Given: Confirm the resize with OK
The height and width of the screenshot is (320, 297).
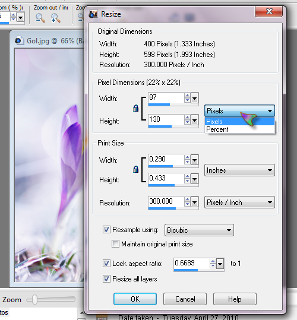Looking at the screenshot, I should coord(135,299).
